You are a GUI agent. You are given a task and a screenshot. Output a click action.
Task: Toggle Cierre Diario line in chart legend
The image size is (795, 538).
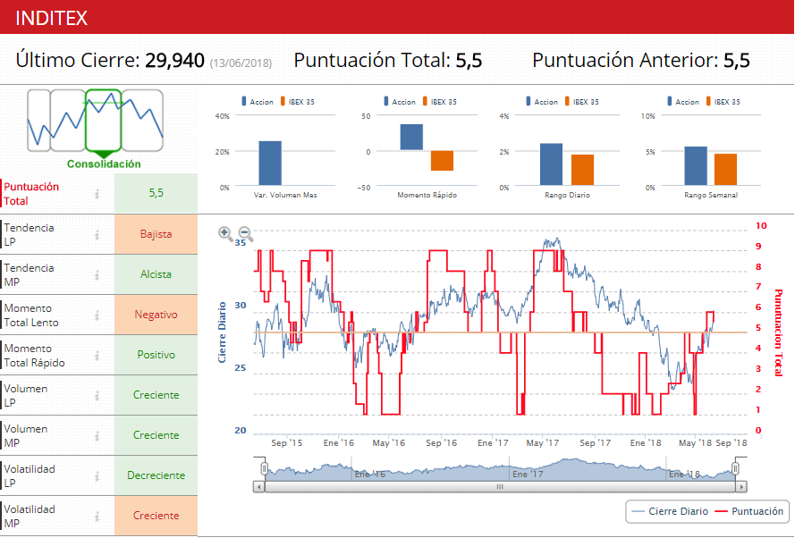tap(671, 511)
